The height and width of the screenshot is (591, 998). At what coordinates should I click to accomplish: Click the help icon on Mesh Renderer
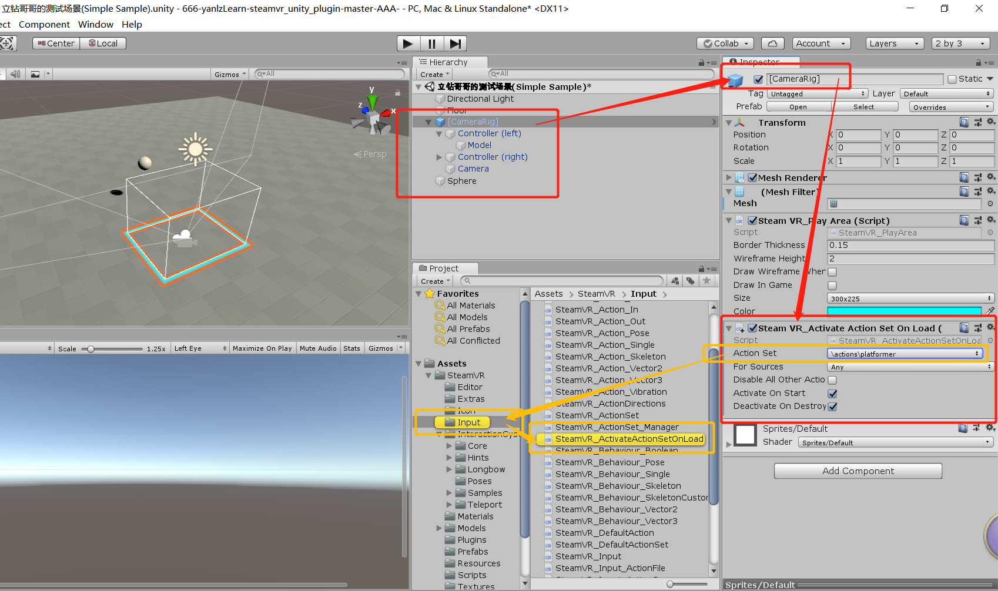[964, 177]
